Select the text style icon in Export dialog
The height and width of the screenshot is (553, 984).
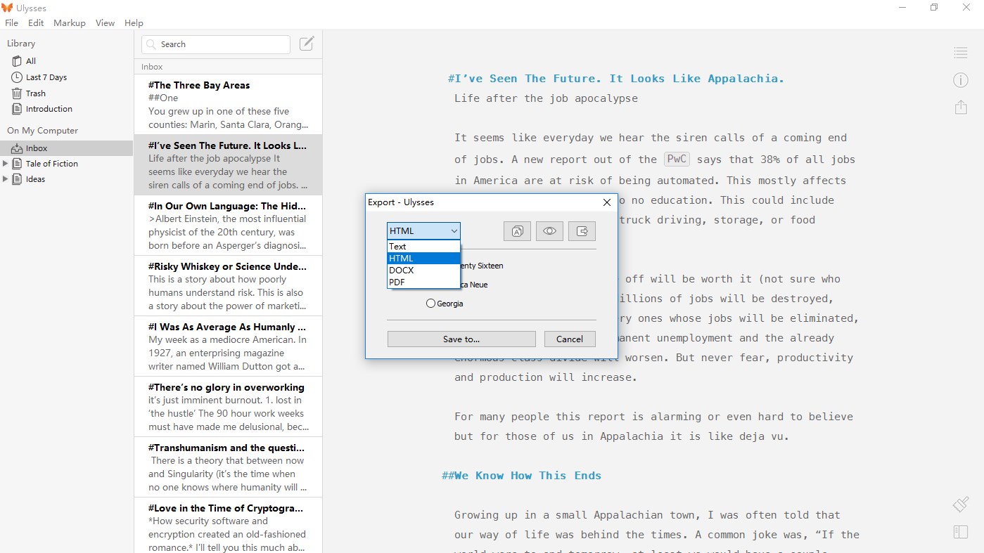click(517, 230)
